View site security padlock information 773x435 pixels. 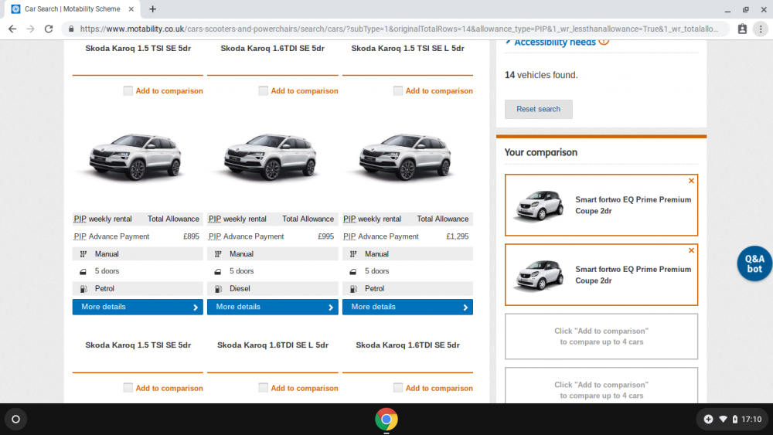[x=71, y=29]
